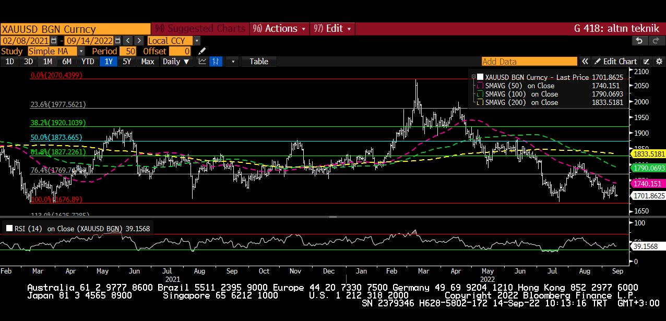
Task: Click the pencil icon beside Offset
Action: point(202,51)
